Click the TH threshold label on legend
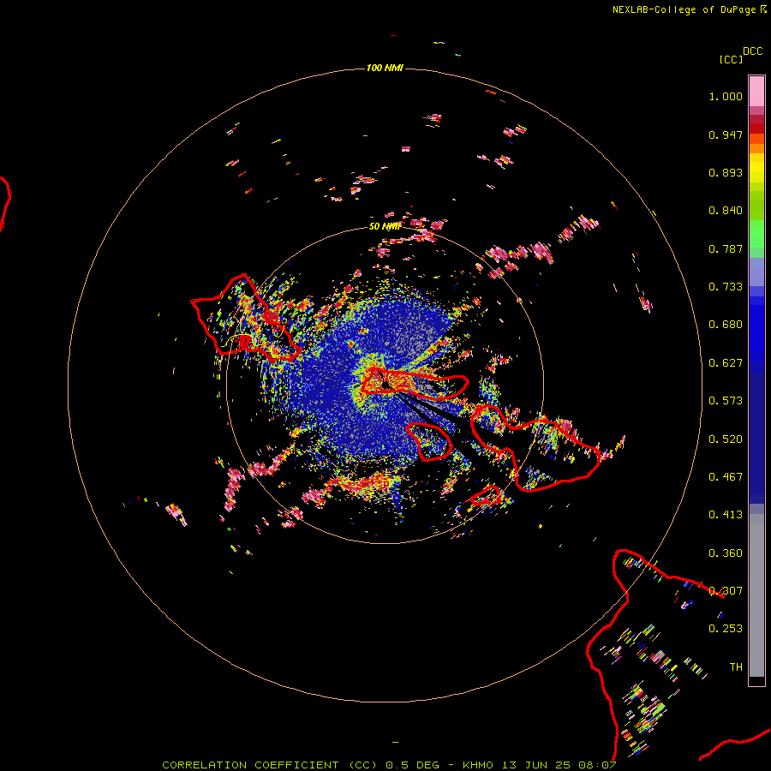The image size is (771, 771). pos(736,667)
